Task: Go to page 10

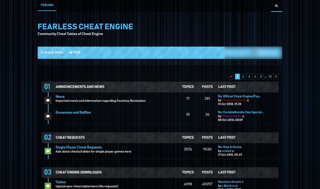Action: click(270, 76)
